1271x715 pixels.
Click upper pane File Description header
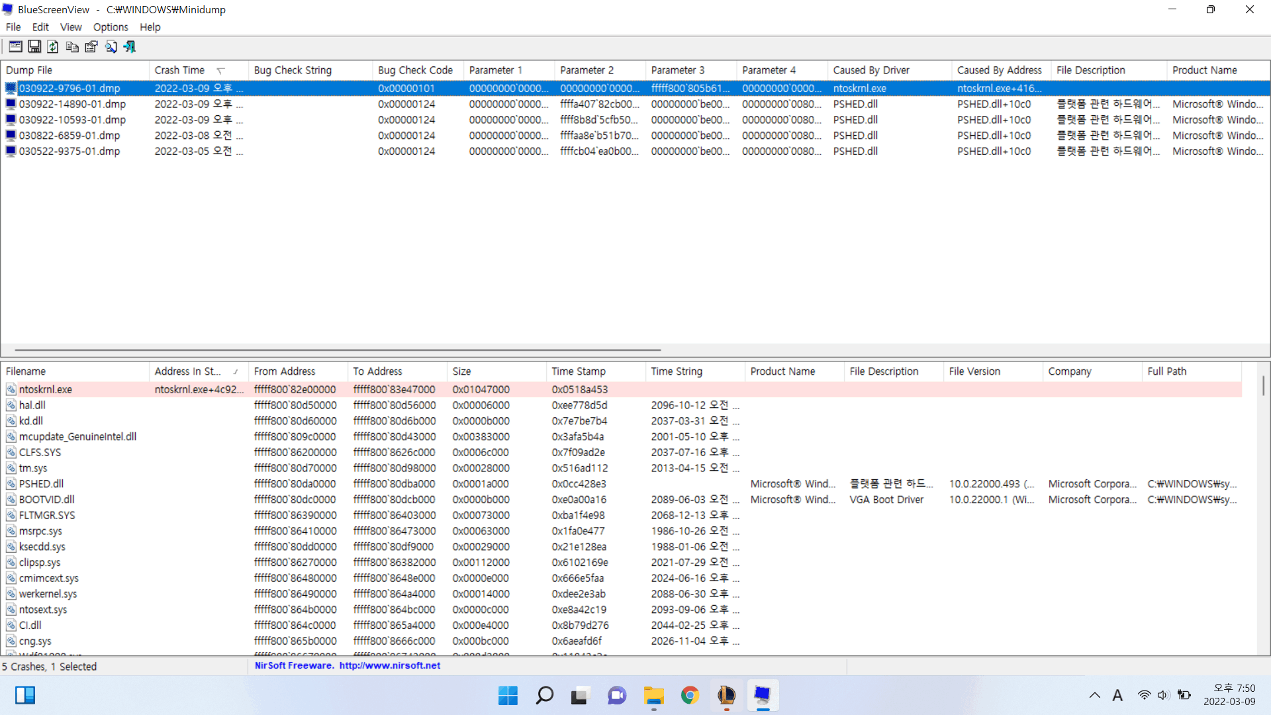tap(1109, 70)
